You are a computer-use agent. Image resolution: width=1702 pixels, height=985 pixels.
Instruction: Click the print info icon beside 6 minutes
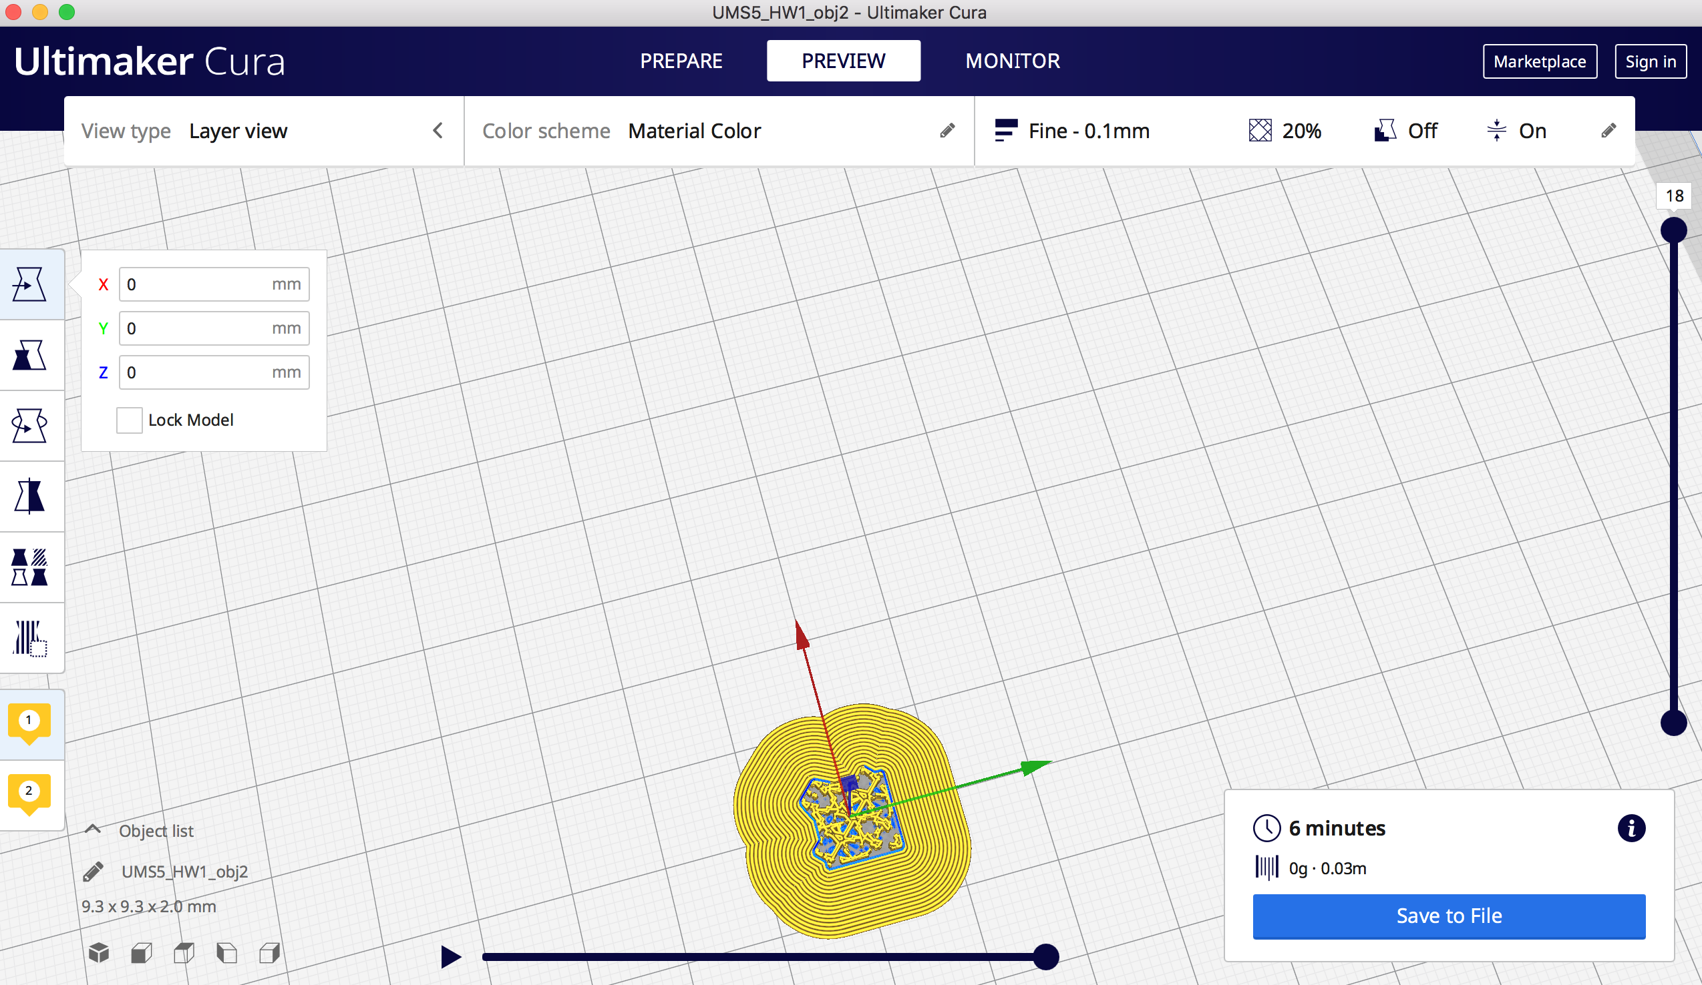point(1631,828)
